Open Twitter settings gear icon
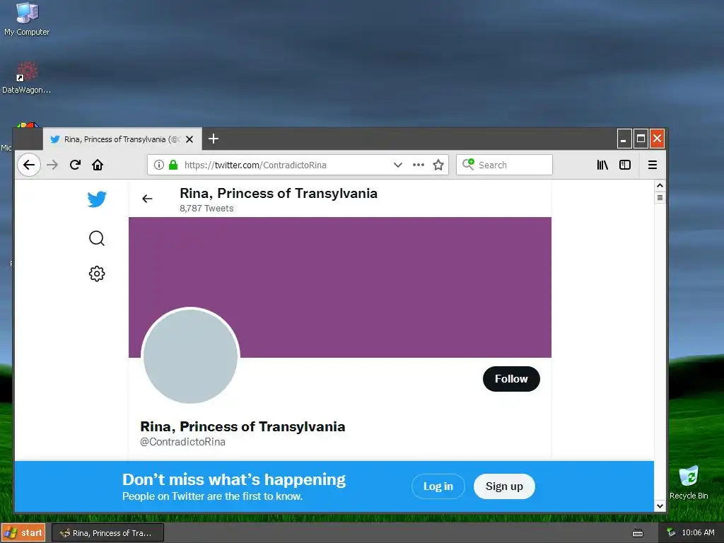 point(96,274)
